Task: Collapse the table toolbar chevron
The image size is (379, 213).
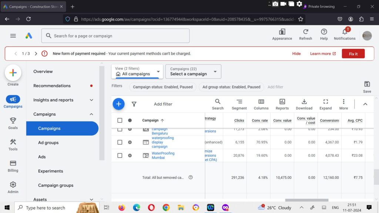Action: (365, 104)
